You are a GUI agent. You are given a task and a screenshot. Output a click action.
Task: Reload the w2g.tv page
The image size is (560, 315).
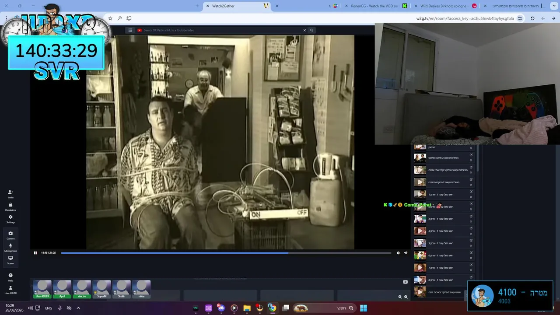tap(532, 18)
